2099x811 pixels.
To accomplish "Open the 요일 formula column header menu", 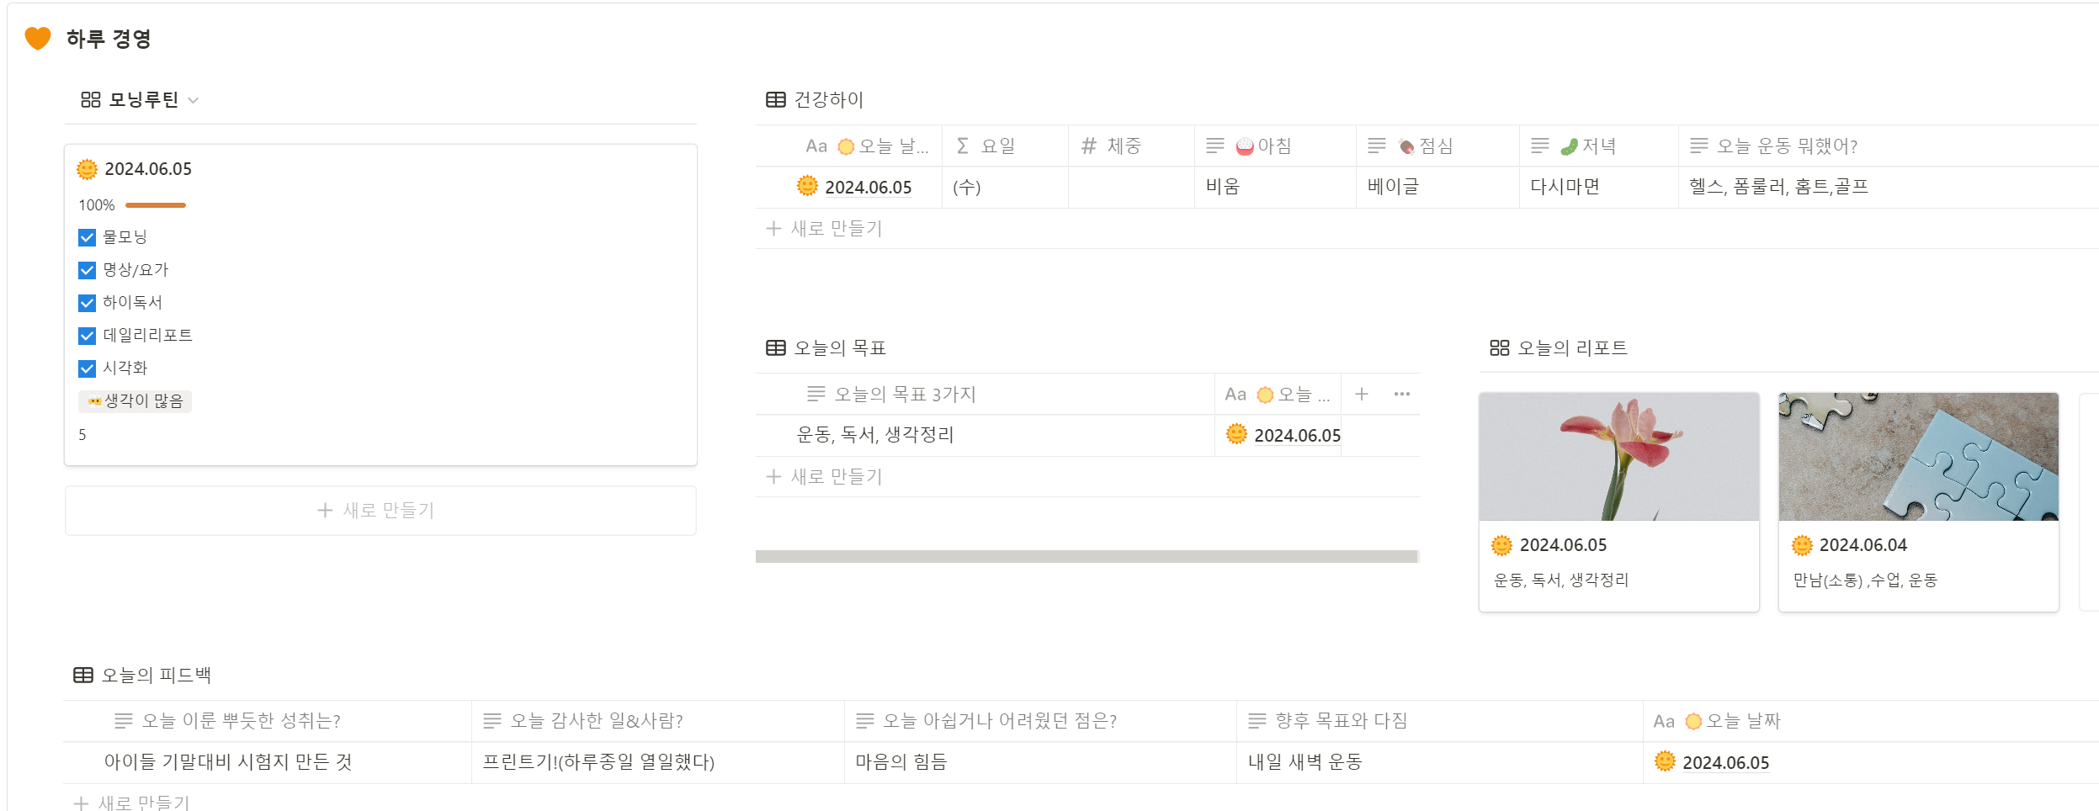I will point(1005,146).
